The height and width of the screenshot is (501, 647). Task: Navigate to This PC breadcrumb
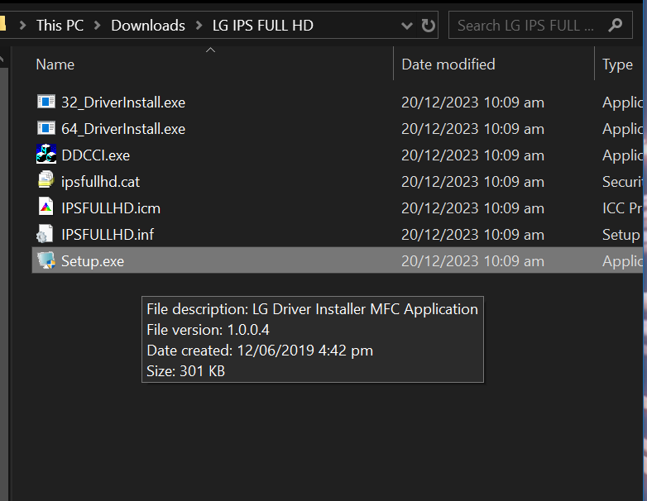click(x=60, y=26)
